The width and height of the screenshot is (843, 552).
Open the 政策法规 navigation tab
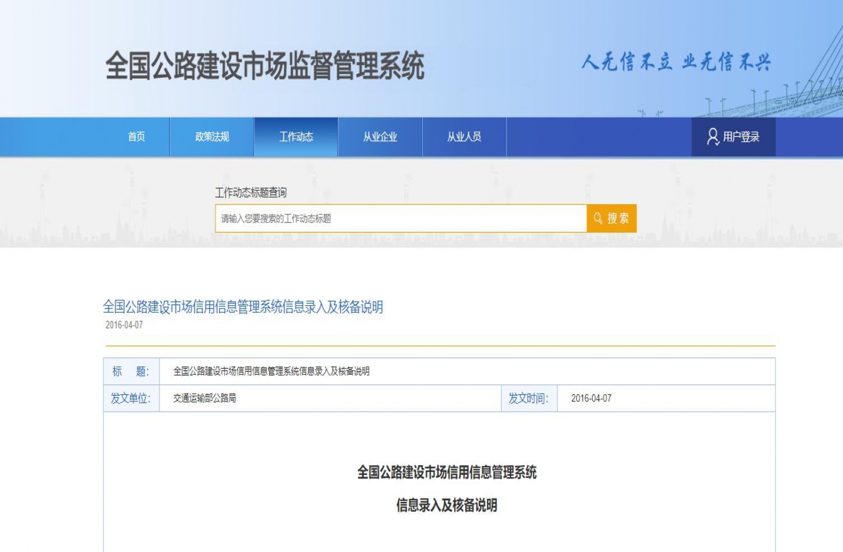212,137
